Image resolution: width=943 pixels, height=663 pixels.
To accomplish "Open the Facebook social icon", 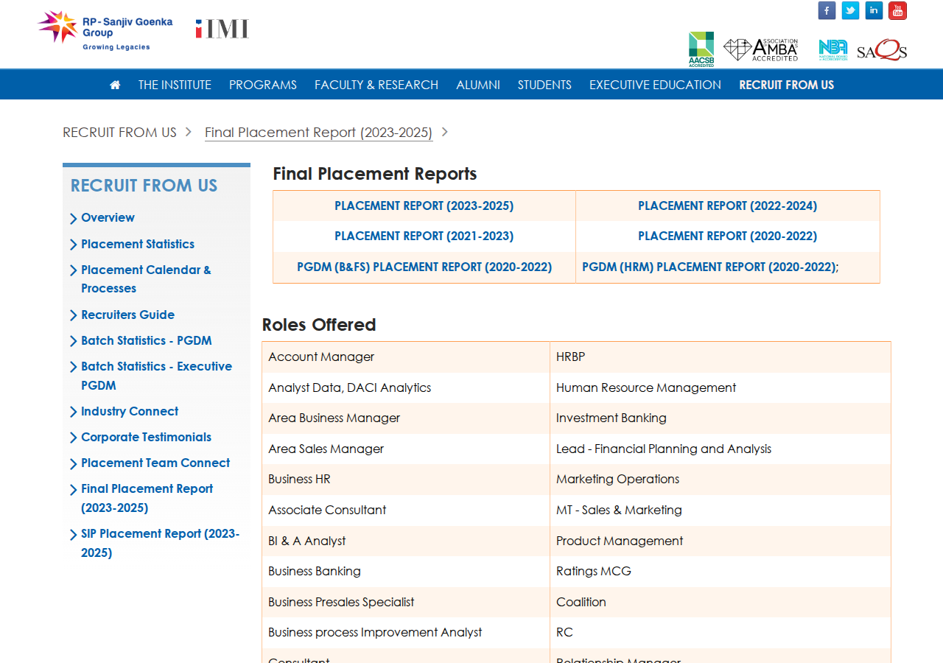I will coord(827,10).
